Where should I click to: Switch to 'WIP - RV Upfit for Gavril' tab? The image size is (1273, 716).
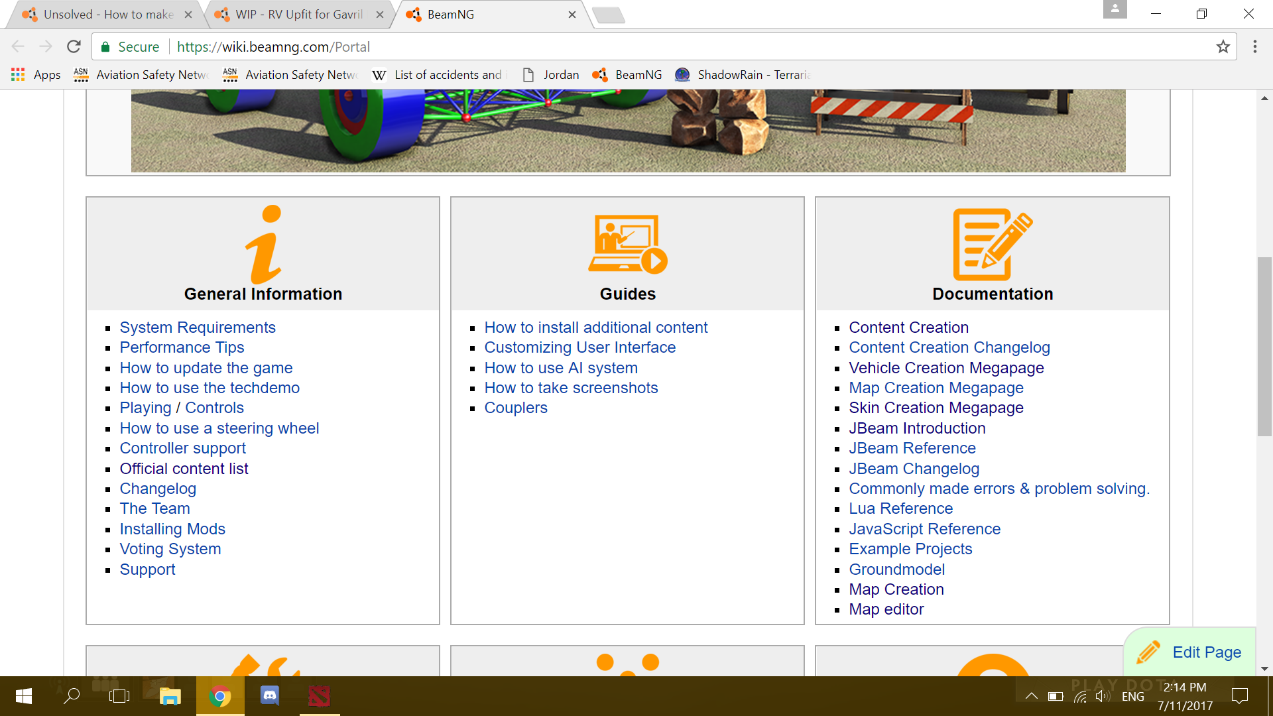click(298, 15)
